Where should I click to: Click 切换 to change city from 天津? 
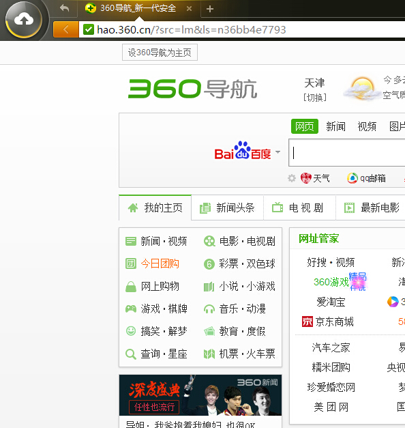[x=315, y=98]
